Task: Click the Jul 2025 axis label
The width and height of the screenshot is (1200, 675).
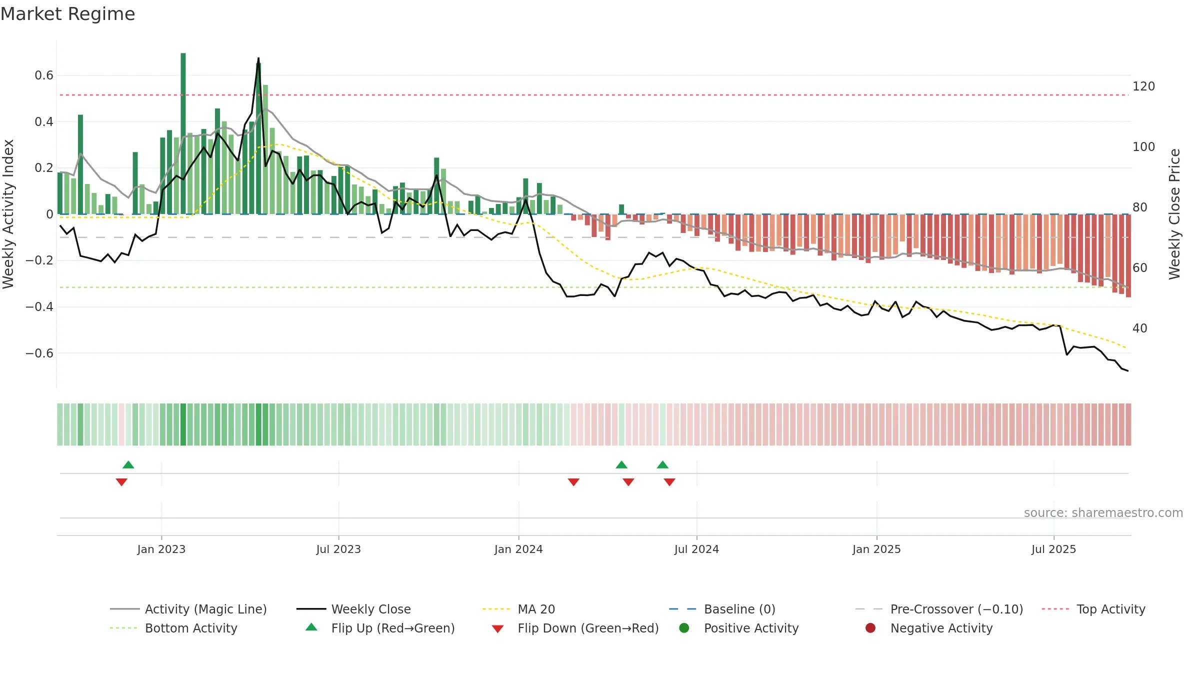Action: (x=1053, y=549)
